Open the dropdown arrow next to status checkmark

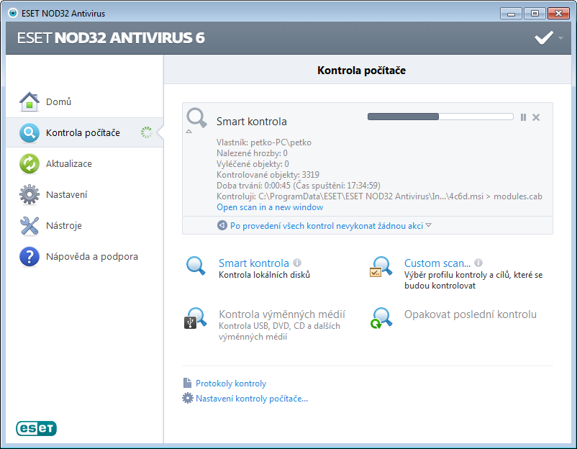[560, 38]
